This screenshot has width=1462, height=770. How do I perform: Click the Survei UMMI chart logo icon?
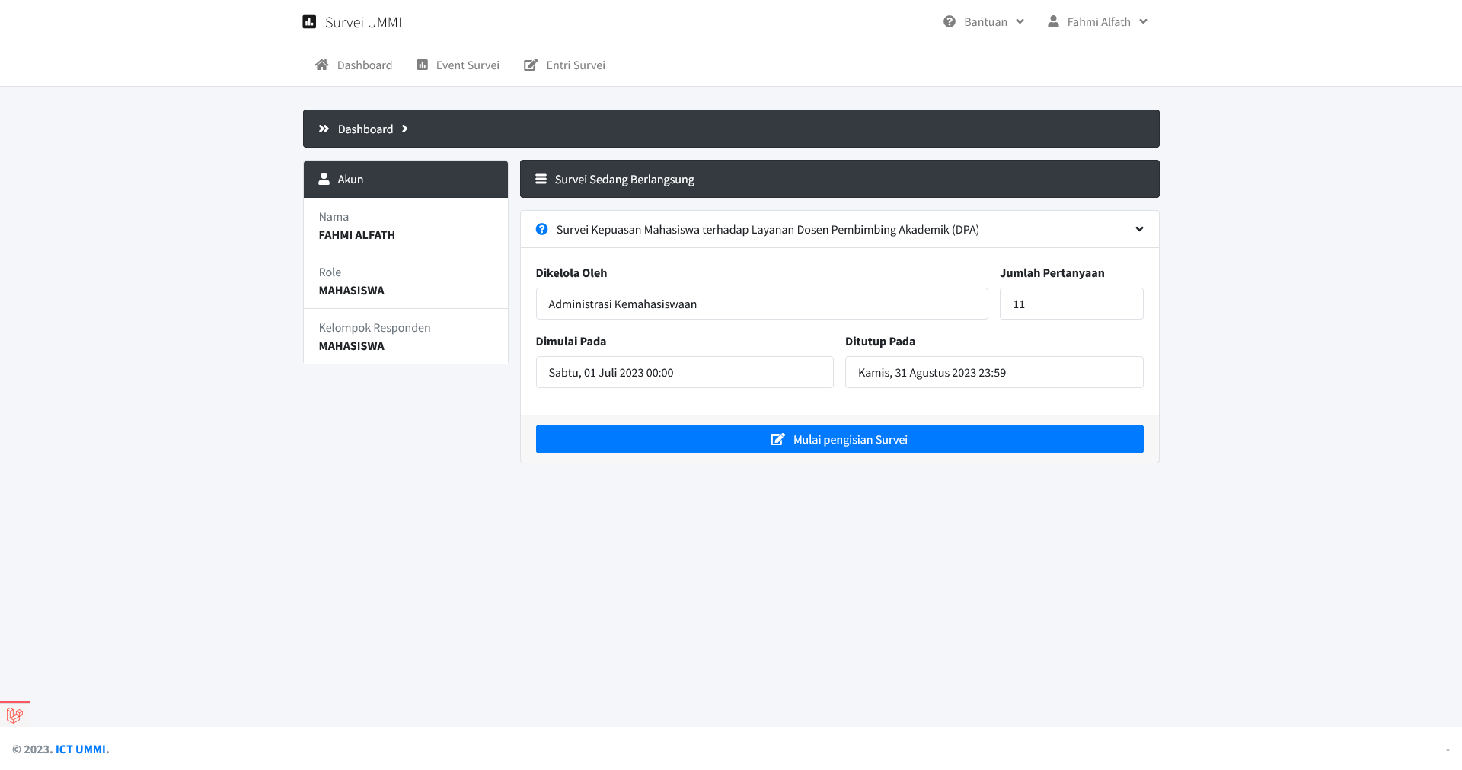309,22
